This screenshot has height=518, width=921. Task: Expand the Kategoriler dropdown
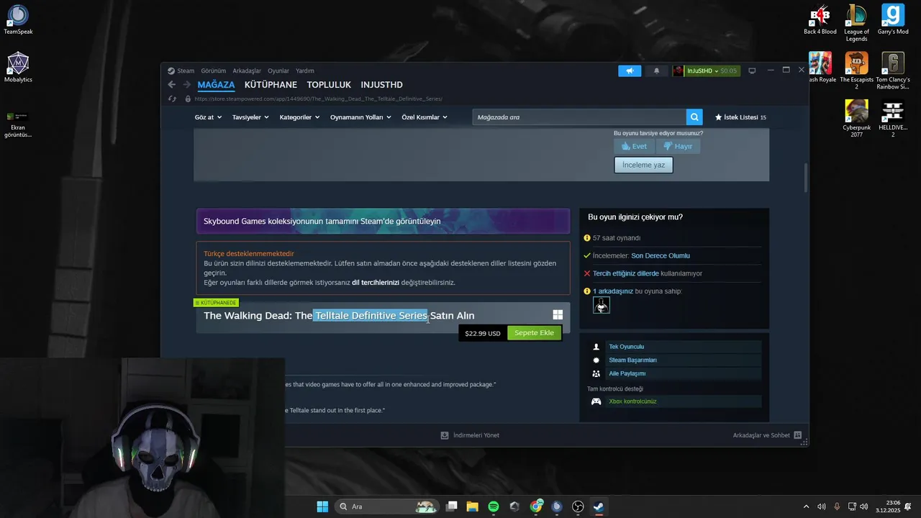point(299,117)
